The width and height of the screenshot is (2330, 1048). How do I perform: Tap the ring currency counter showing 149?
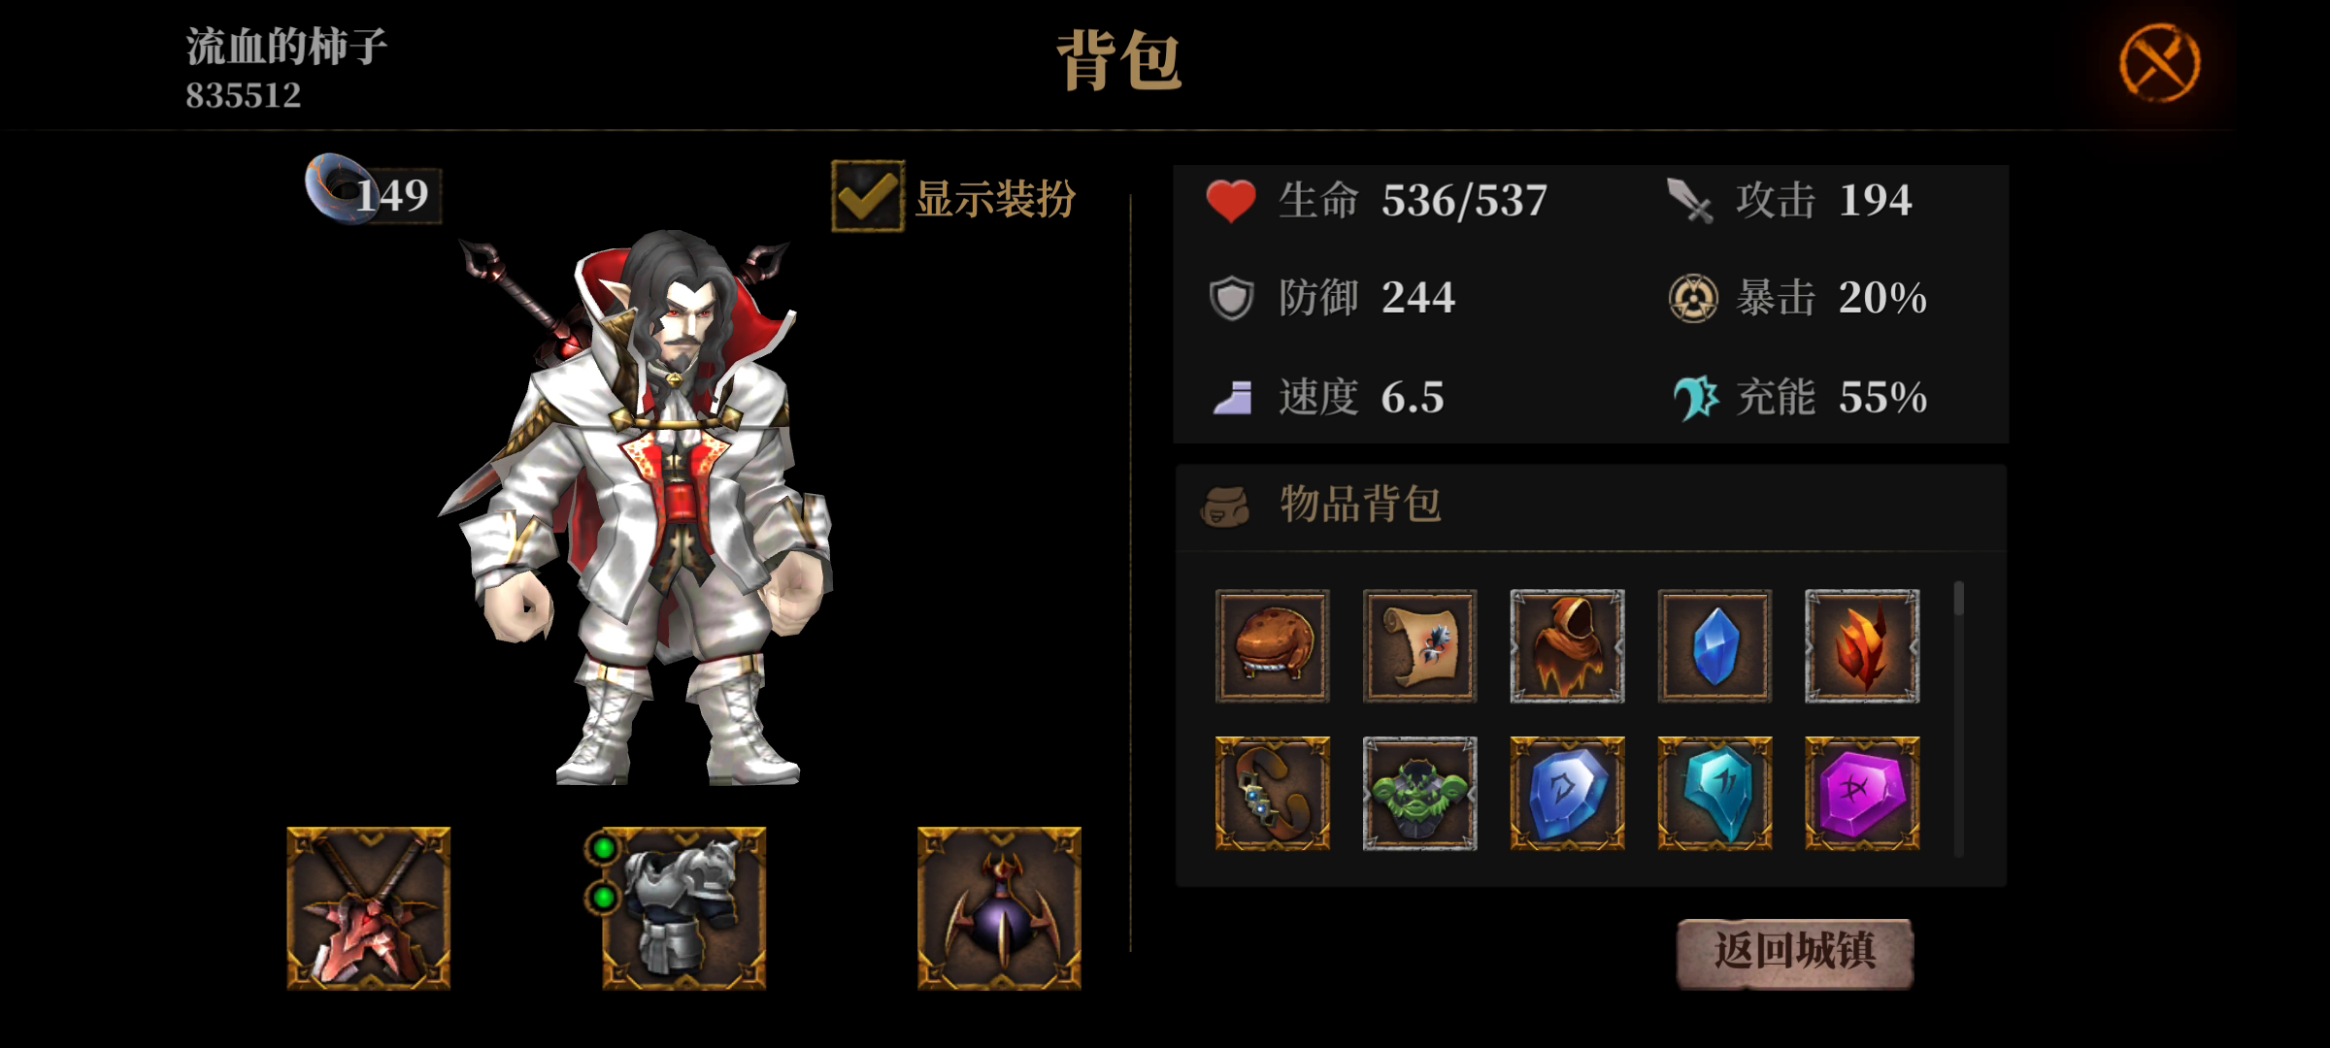coord(373,192)
